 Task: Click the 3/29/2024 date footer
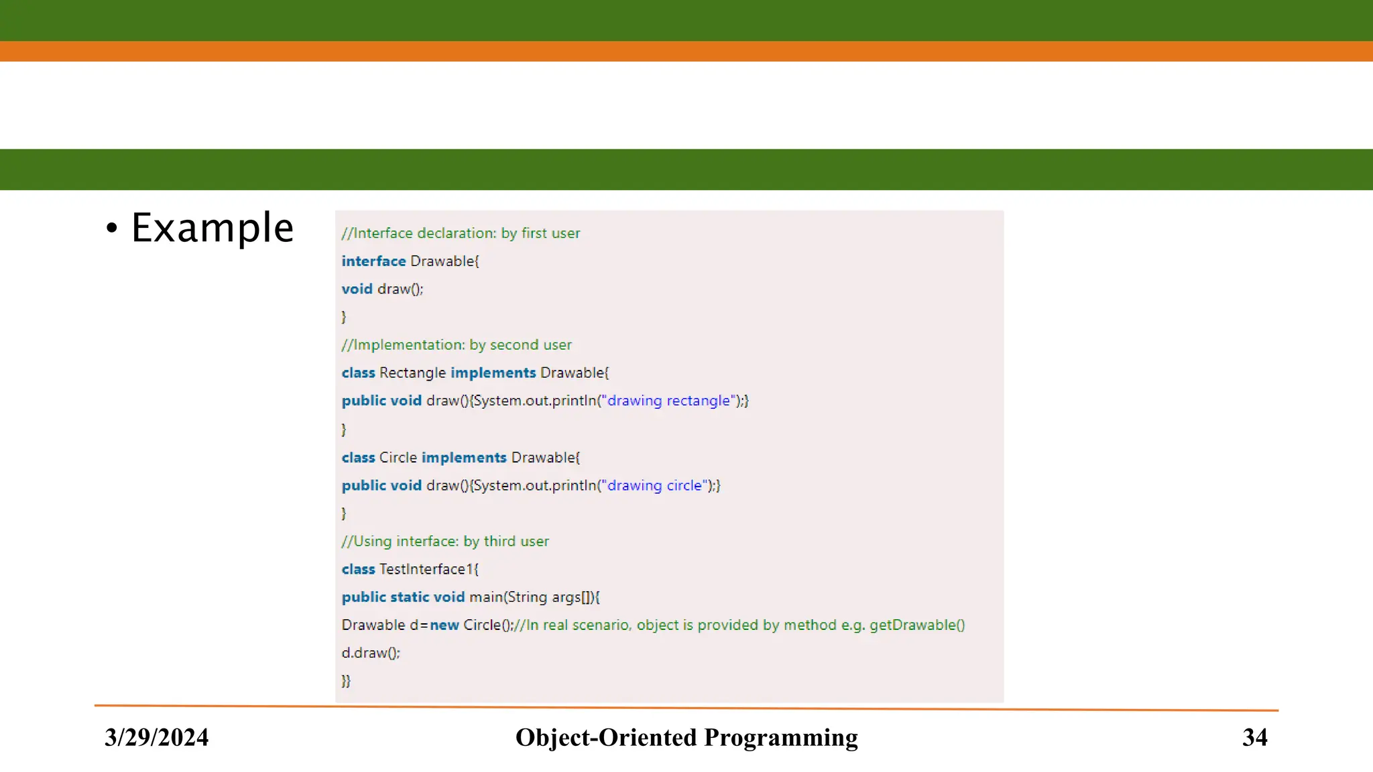coord(156,737)
